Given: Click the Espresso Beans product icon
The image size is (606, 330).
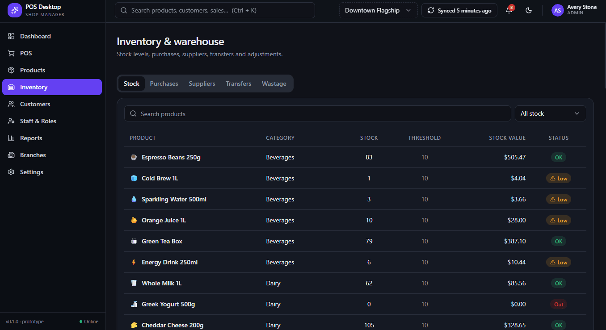Looking at the screenshot, I should point(134,157).
